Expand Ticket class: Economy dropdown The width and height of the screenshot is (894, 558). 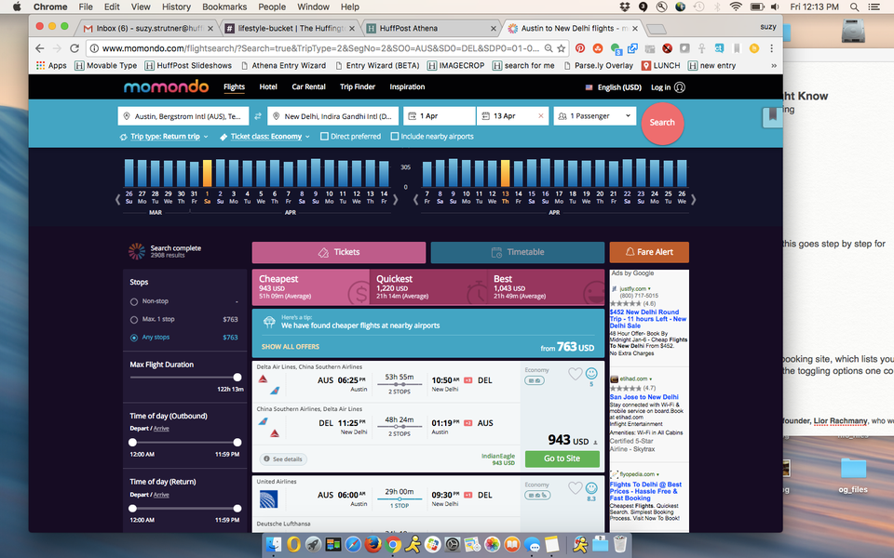pyautogui.click(x=265, y=137)
